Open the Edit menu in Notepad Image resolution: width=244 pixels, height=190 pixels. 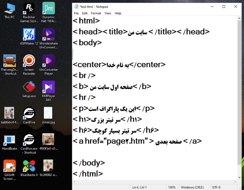(85, 13)
